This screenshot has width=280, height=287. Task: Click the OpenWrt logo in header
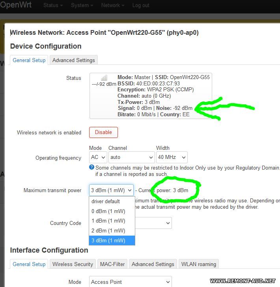pyautogui.click(x=16, y=5)
